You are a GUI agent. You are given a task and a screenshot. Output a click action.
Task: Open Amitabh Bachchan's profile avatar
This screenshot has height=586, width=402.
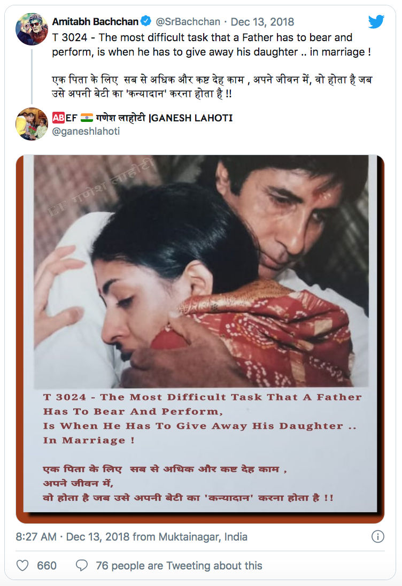pyautogui.click(x=32, y=29)
